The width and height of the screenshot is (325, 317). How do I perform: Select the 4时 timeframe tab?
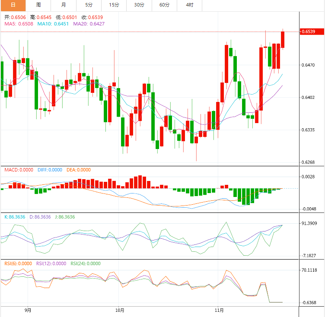[x=190, y=5]
